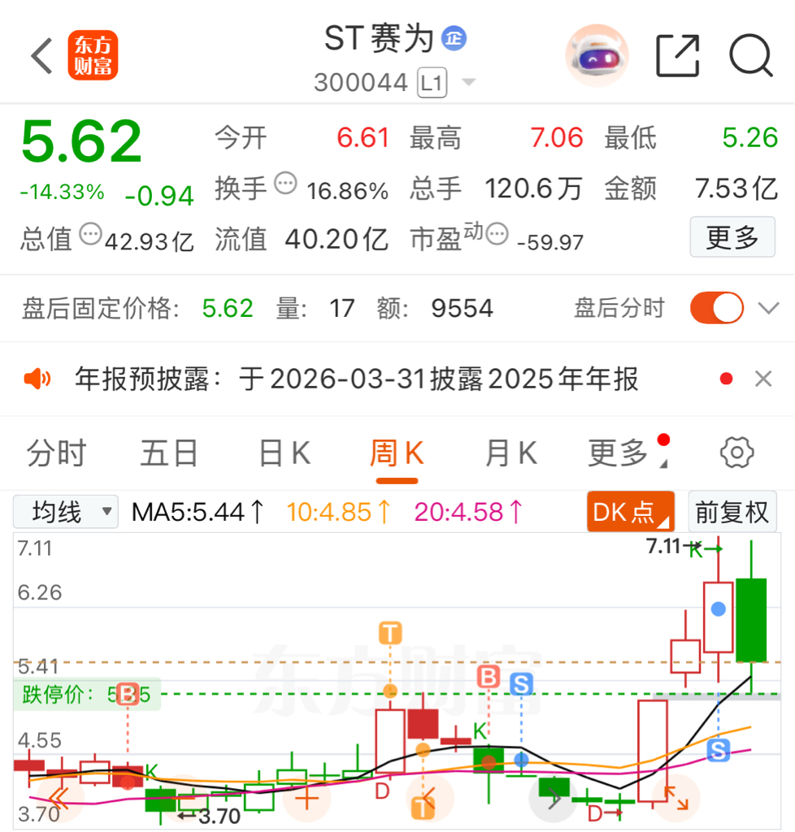Show info bubble next to 总值
The height and width of the screenshot is (832, 795).
click(90, 234)
